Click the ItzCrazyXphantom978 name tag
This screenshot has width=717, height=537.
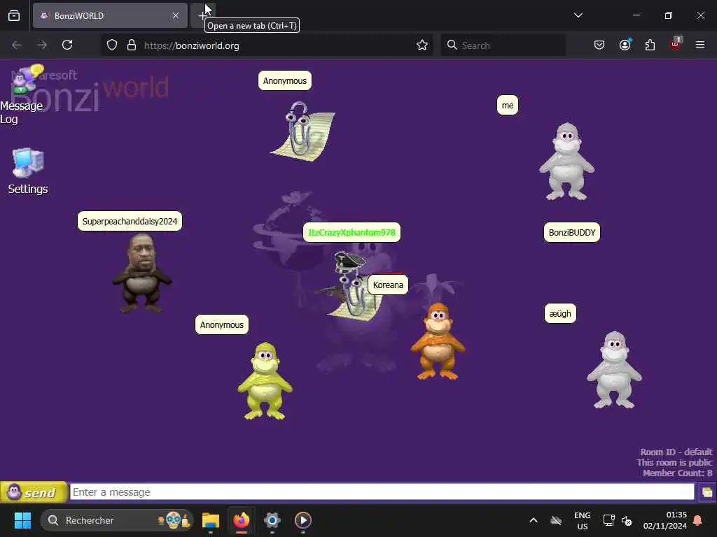tap(351, 232)
